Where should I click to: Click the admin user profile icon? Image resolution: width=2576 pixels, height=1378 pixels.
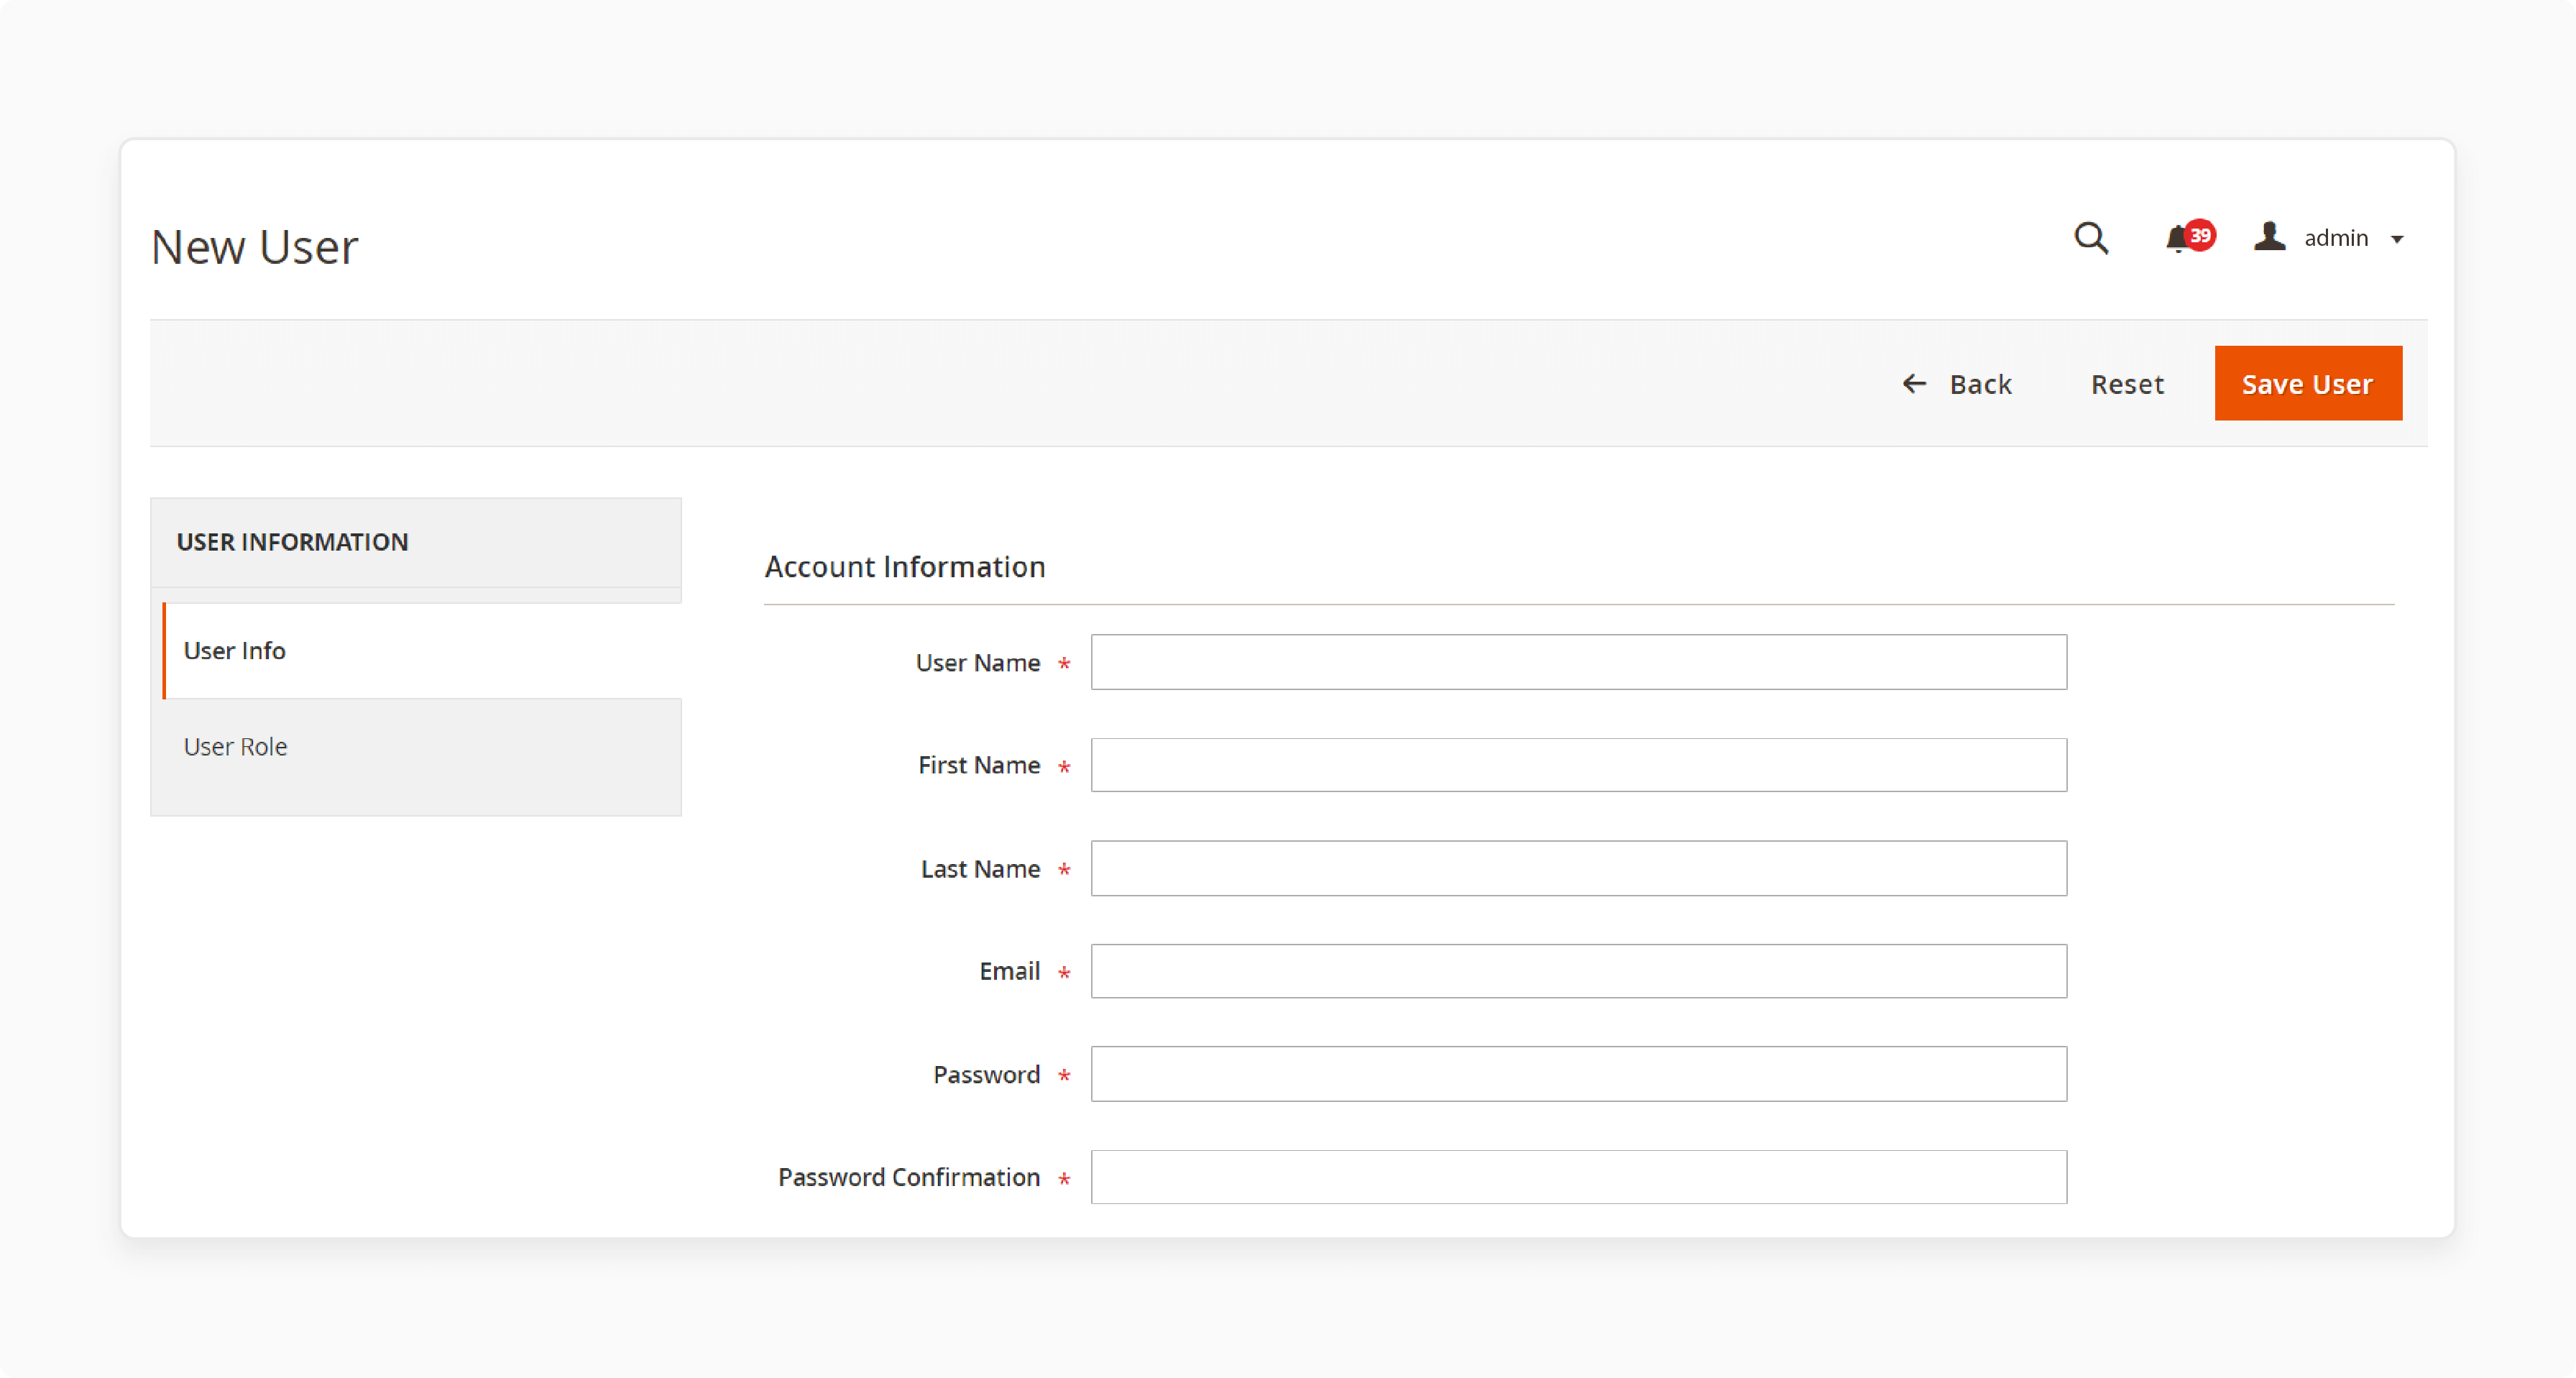pyautogui.click(x=2269, y=236)
